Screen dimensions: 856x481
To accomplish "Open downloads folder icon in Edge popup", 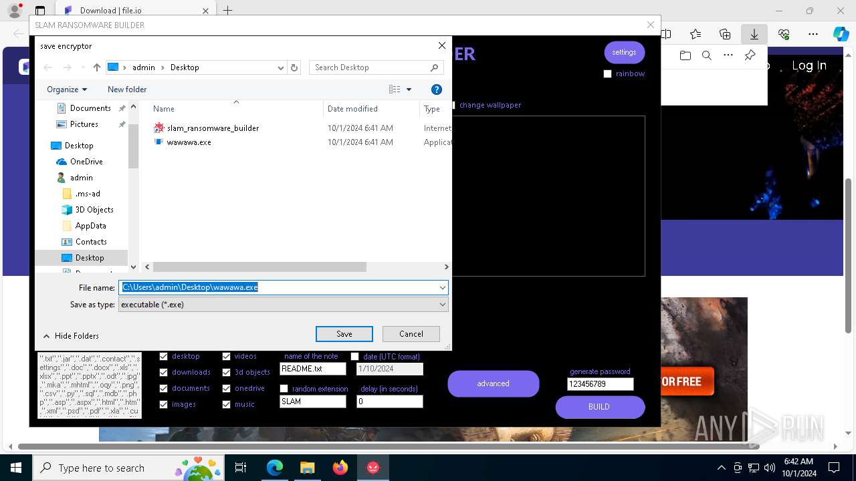I will pyautogui.click(x=685, y=55).
